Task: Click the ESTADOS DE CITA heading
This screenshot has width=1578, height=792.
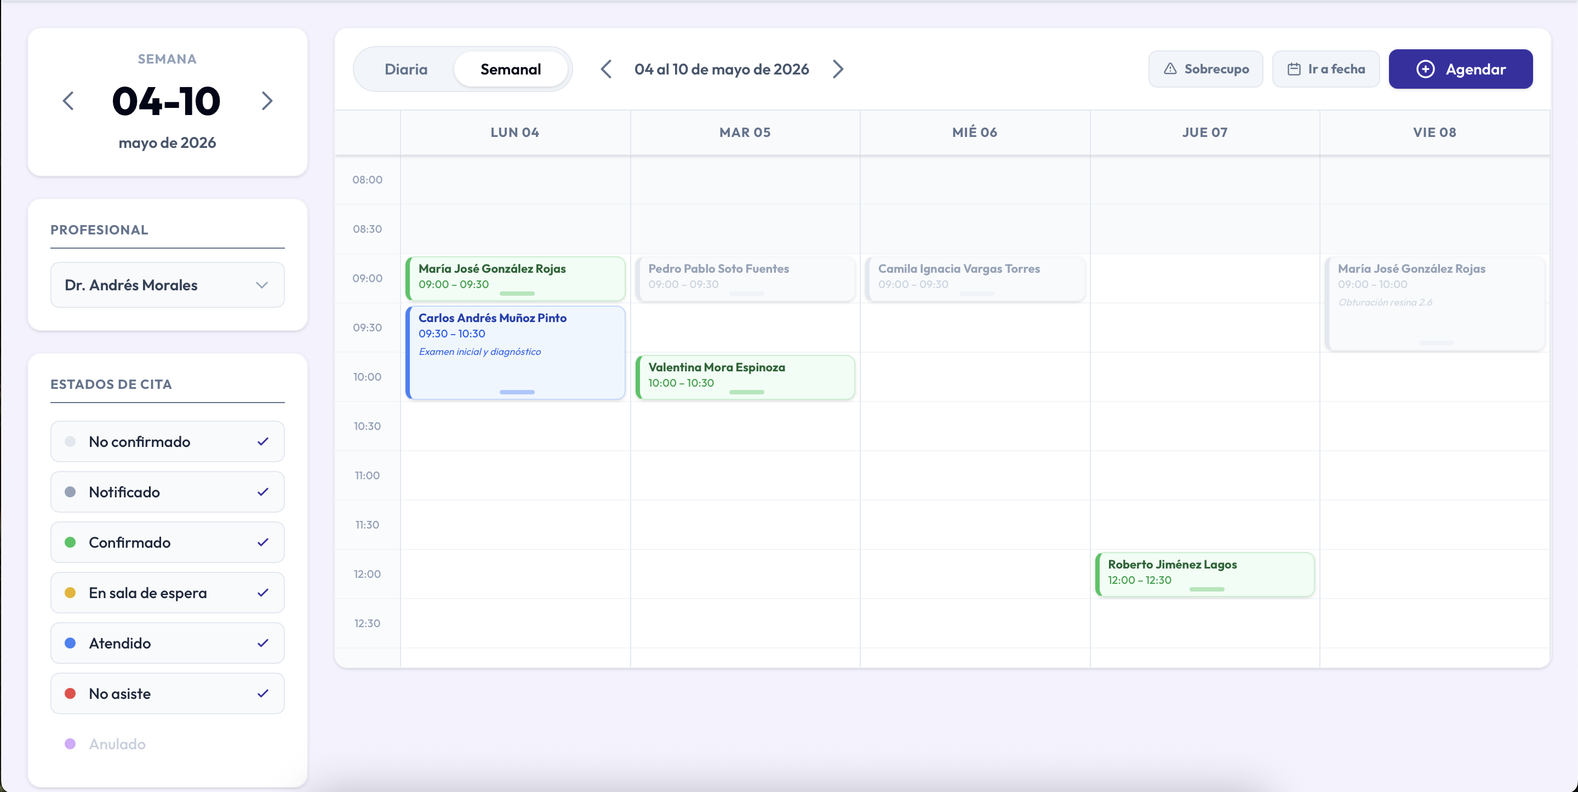Action: coord(111,384)
